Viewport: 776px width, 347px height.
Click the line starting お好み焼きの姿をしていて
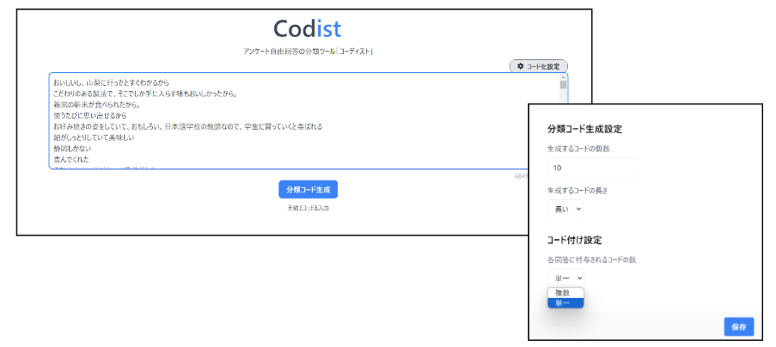click(x=188, y=127)
